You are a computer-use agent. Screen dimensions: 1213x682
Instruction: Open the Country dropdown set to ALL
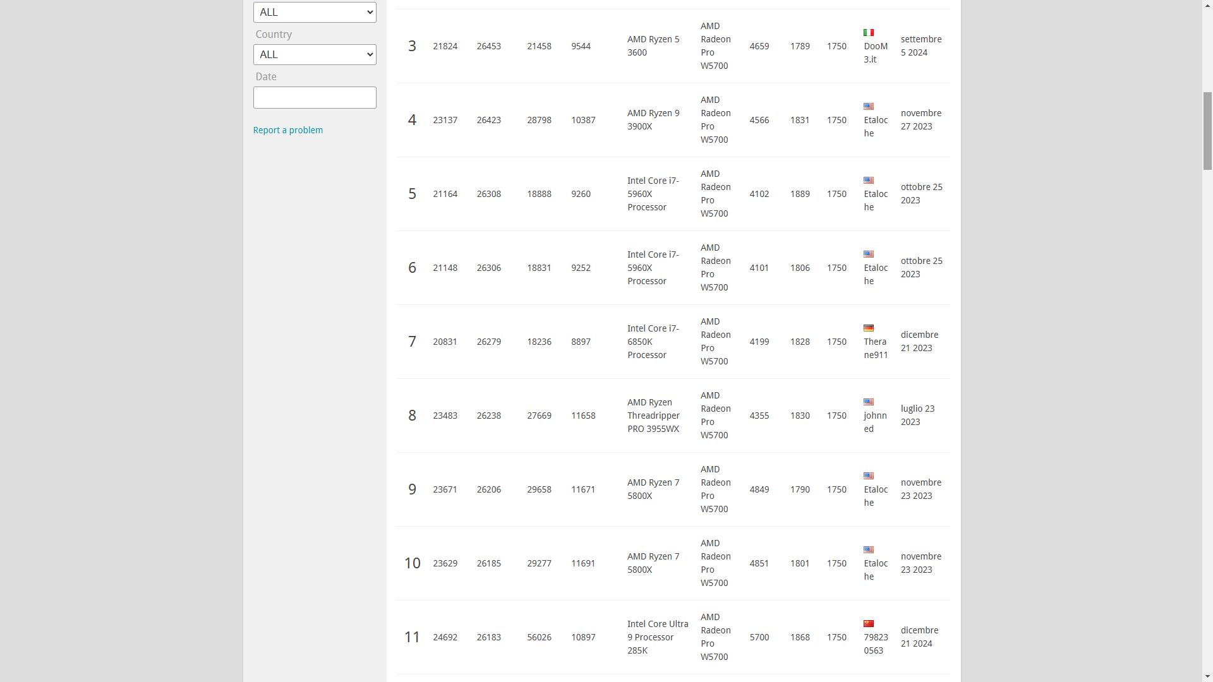click(x=315, y=54)
